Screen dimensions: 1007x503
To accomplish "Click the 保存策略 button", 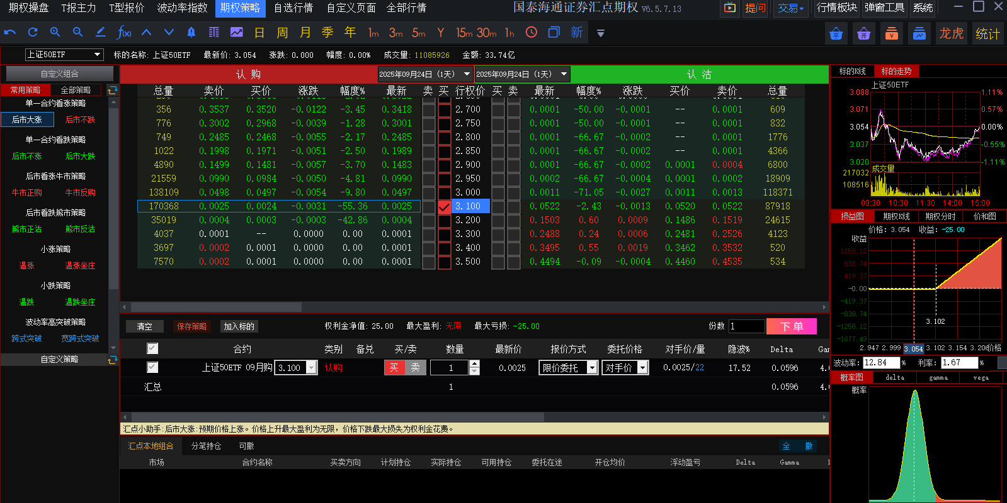I will click(x=192, y=326).
